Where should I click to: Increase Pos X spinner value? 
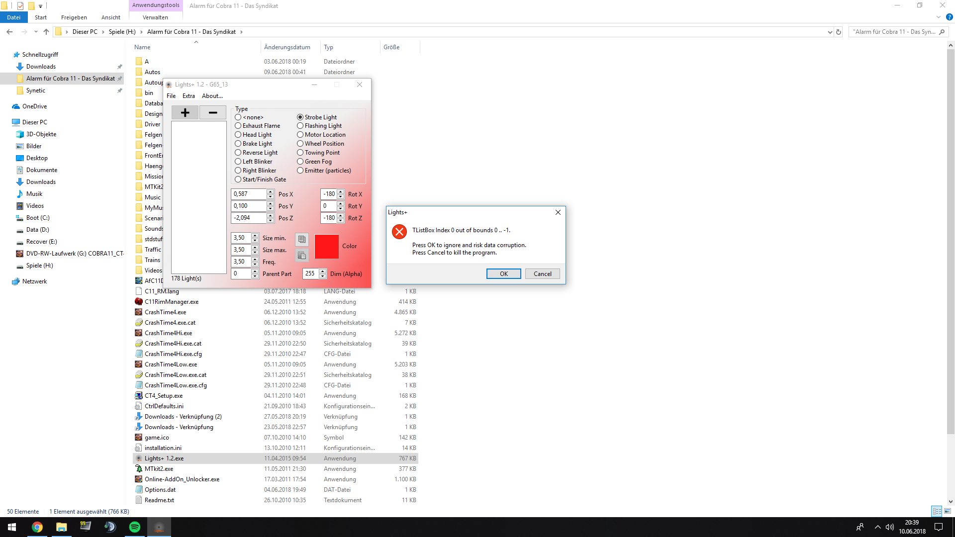(x=270, y=192)
